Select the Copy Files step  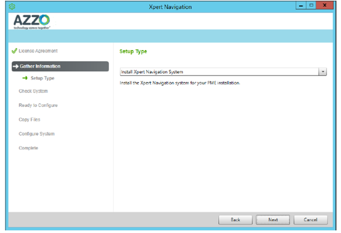[29, 120]
